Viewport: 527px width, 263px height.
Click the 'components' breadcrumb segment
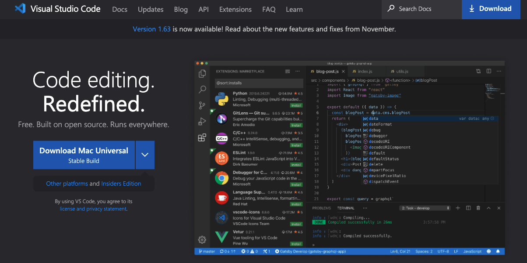point(334,80)
